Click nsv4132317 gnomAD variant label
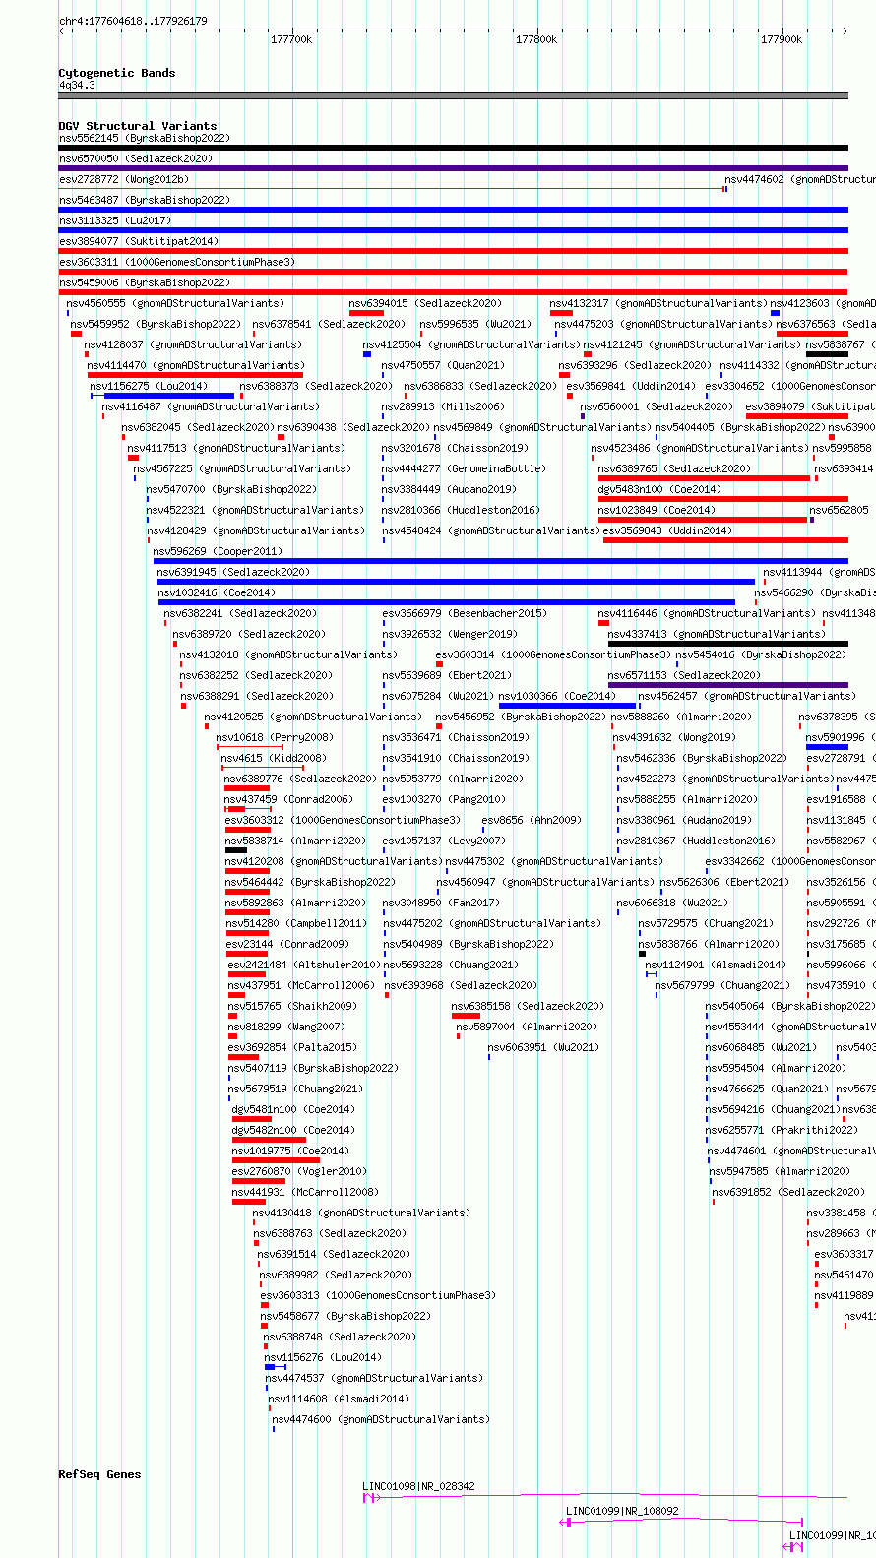Image resolution: width=876 pixels, height=1558 pixels. pyautogui.click(x=658, y=303)
